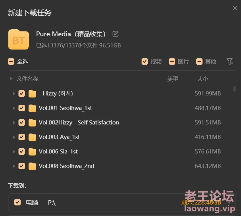241x216 pixels.
Task: Click the Vol.006 Sia_1st folder icon
Action: click(32, 152)
